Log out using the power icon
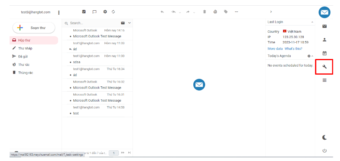The width and height of the screenshot is (340, 161). coord(324,151)
